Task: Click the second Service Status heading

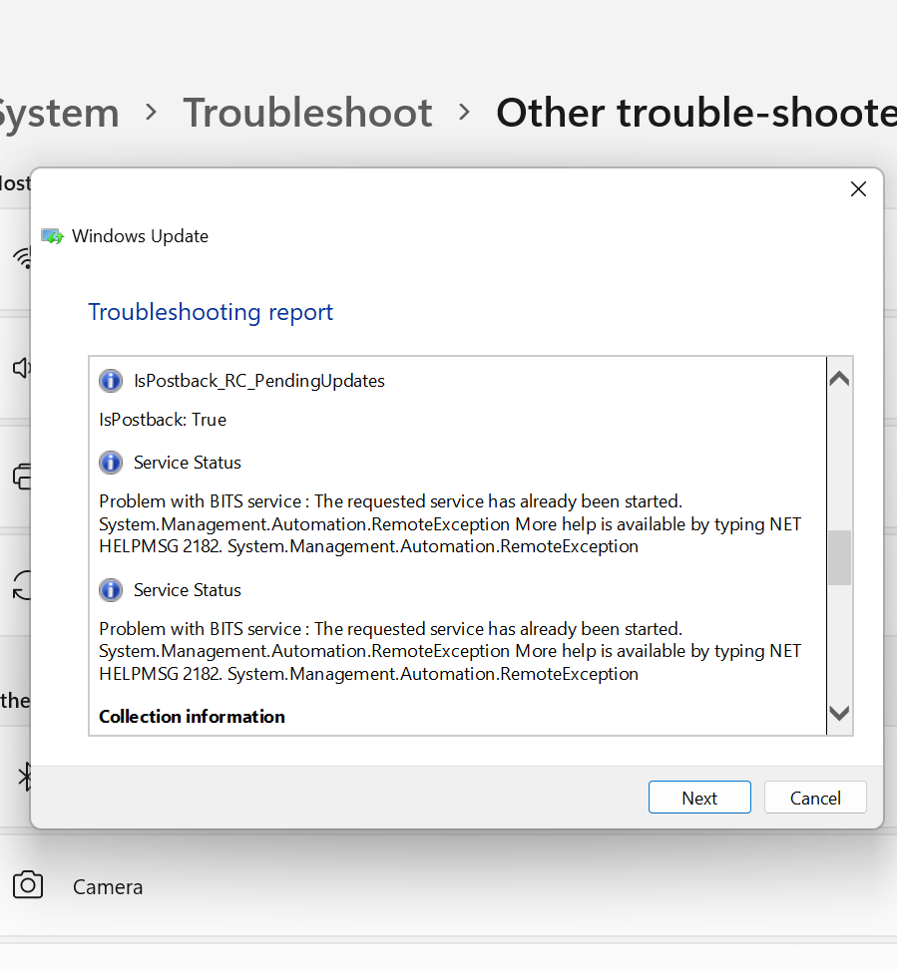Action: (x=188, y=590)
